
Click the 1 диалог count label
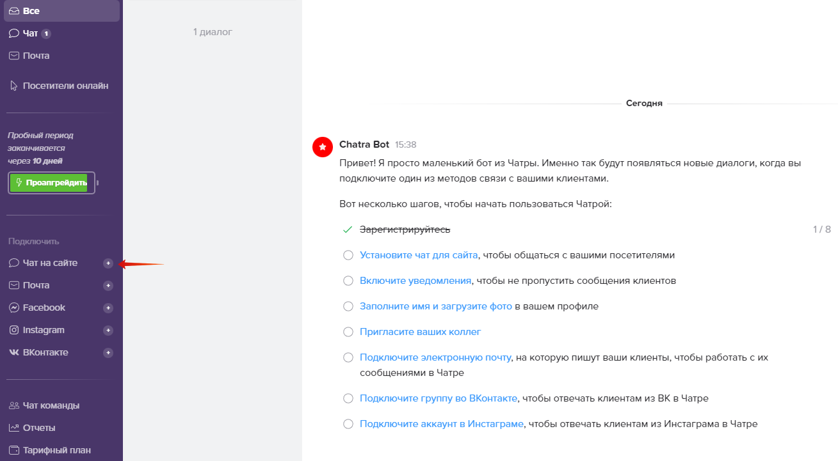click(x=213, y=32)
